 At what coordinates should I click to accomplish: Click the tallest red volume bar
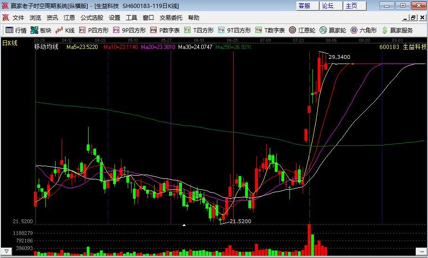(x=309, y=240)
